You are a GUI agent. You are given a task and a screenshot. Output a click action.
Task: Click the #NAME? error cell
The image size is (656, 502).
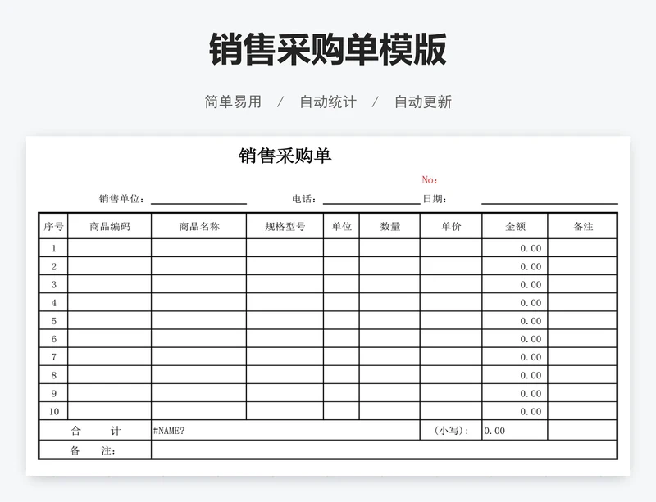click(x=285, y=430)
